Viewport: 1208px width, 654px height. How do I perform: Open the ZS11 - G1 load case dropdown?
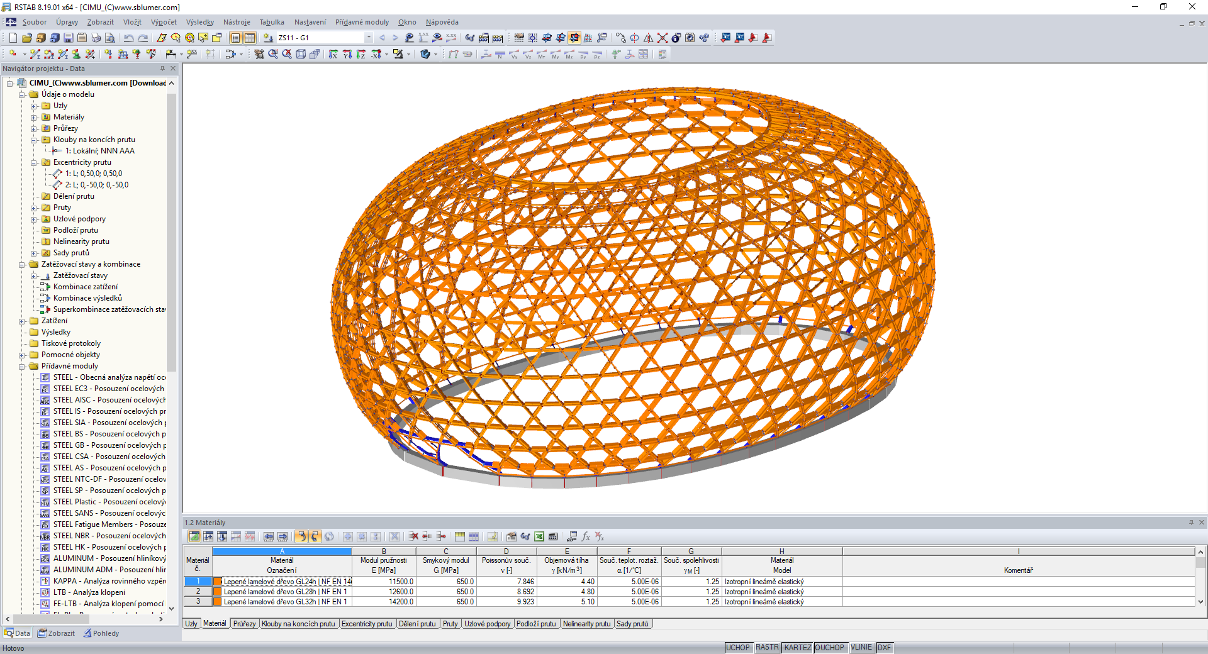pyautogui.click(x=369, y=37)
